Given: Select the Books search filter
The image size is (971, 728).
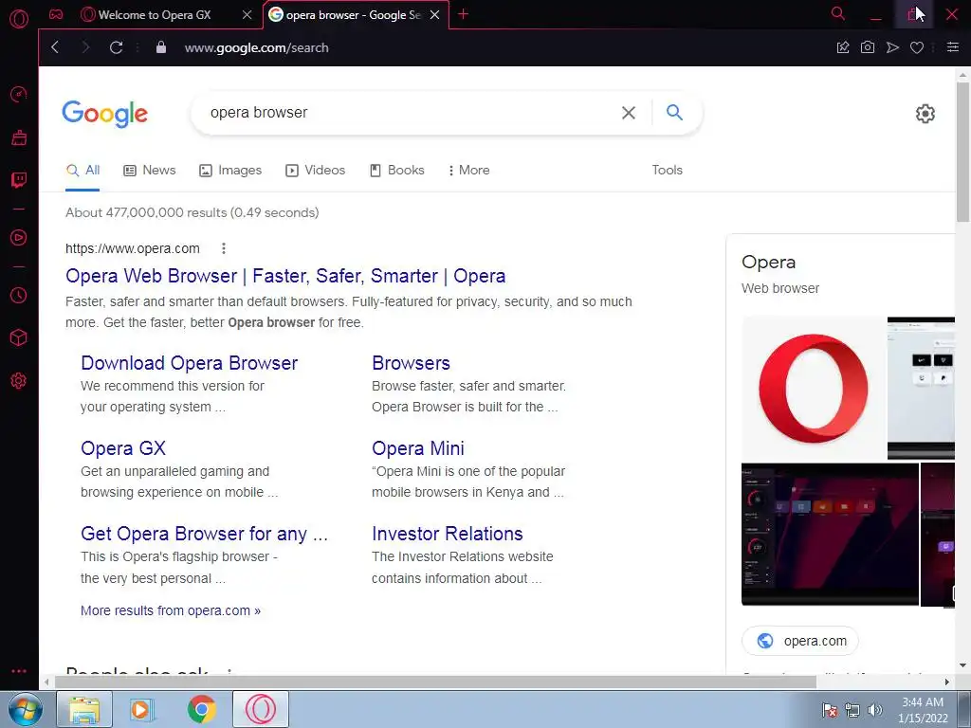Looking at the screenshot, I should [x=397, y=170].
